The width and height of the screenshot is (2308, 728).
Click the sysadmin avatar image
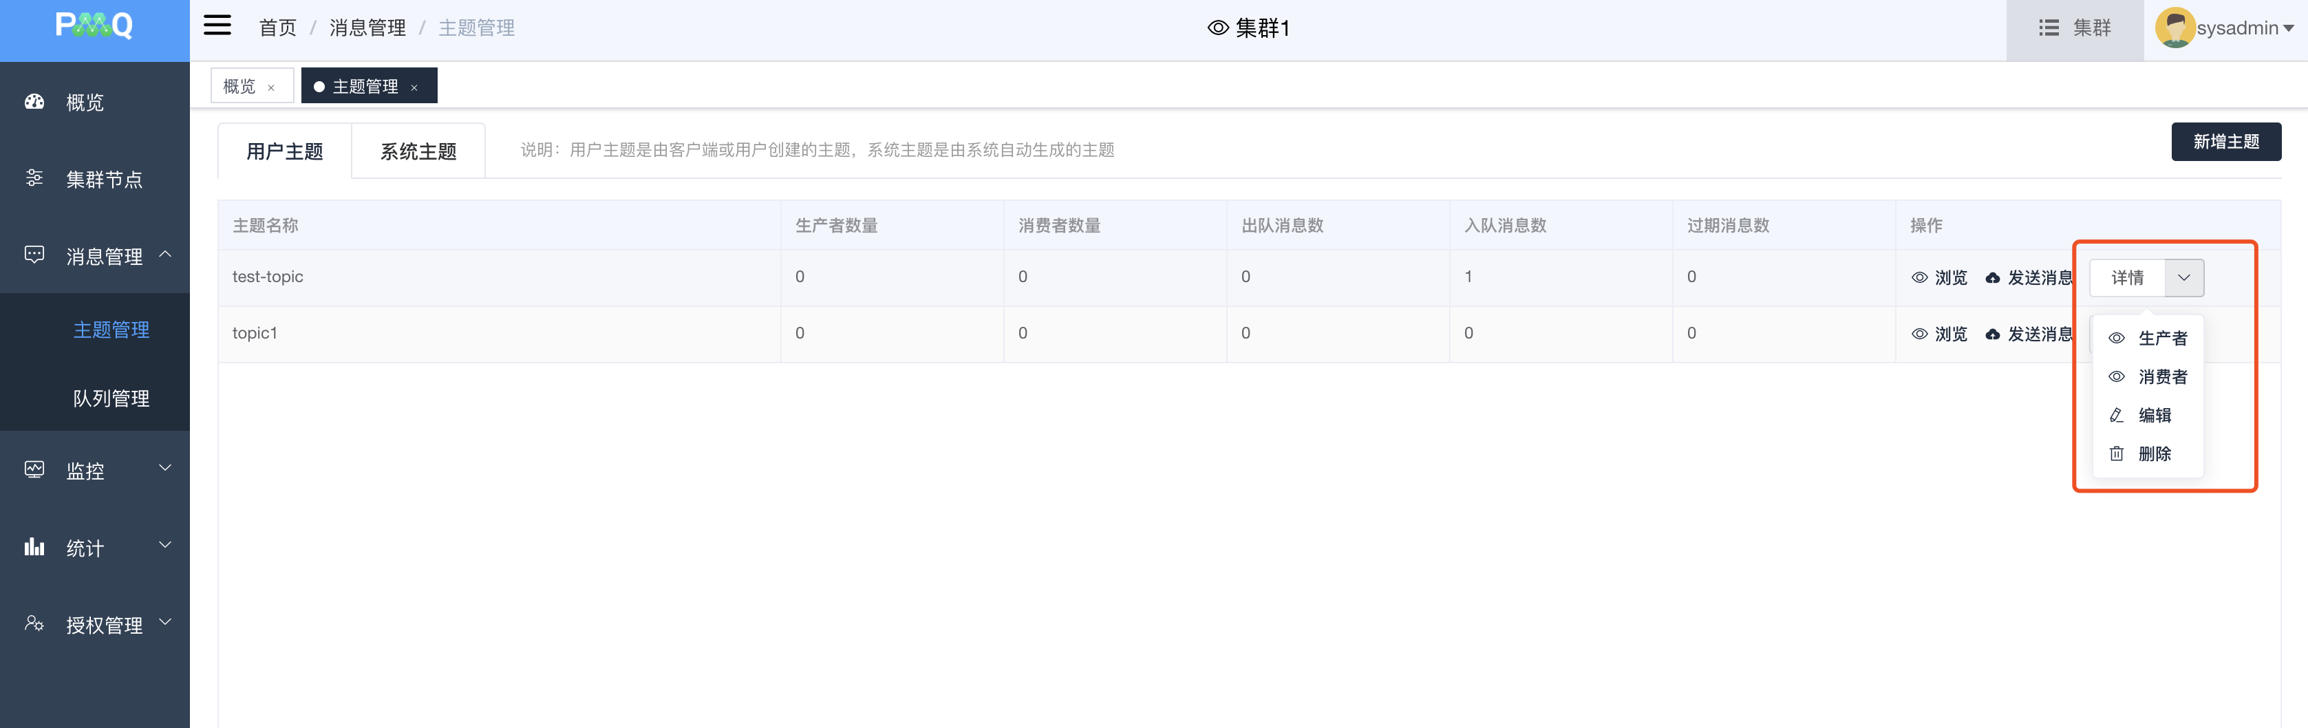point(2174,28)
